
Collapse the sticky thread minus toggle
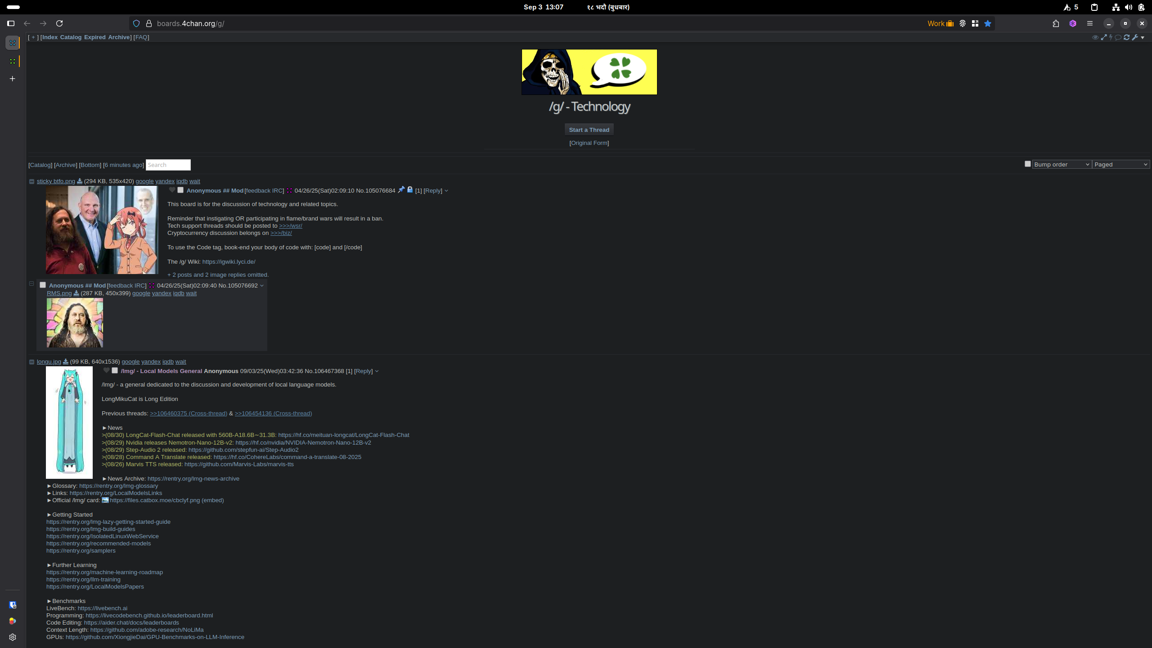point(31,181)
